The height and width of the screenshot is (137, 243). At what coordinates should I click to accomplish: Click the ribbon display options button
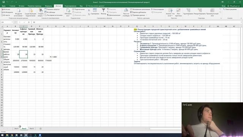pos(222,2)
